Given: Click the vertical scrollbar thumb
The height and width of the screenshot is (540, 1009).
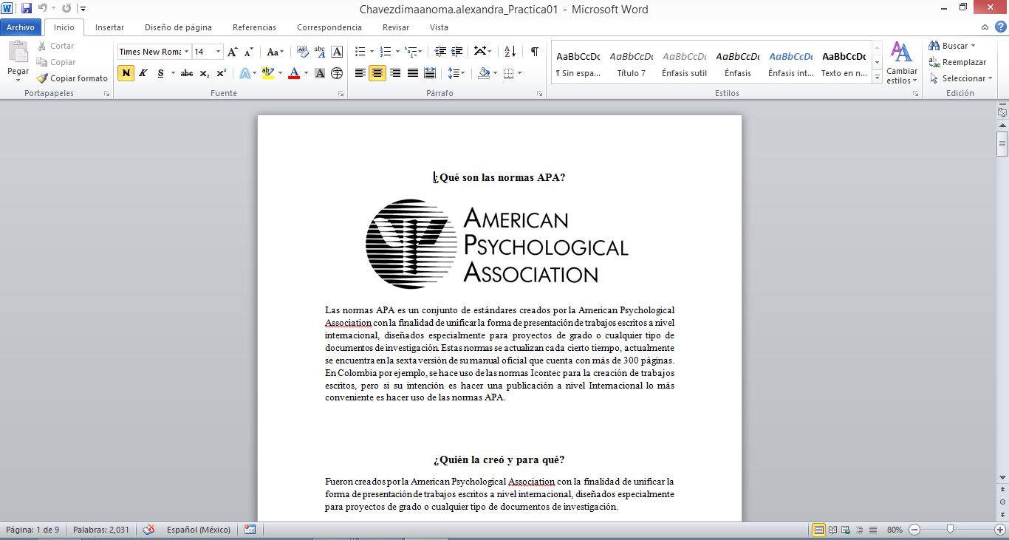Looking at the screenshot, I should [x=1002, y=144].
